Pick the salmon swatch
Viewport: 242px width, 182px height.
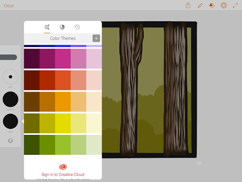[x=78, y=80]
